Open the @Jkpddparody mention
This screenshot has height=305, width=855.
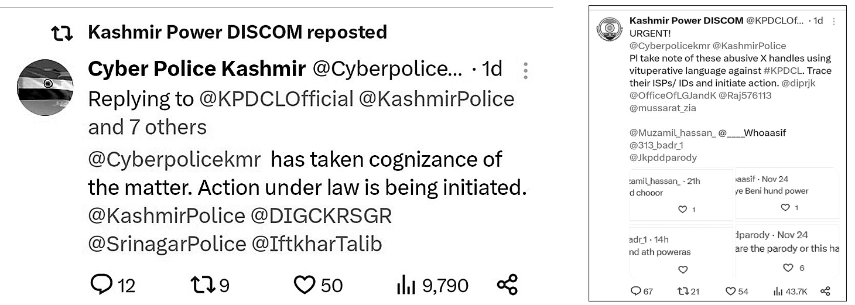(663, 157)
